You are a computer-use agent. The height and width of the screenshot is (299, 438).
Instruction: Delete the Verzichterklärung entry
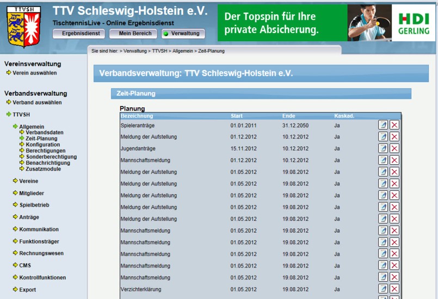(394, 289)
